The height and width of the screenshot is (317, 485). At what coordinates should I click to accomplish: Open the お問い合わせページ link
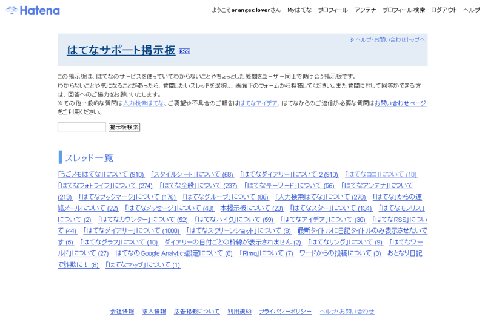click(401, 103)
